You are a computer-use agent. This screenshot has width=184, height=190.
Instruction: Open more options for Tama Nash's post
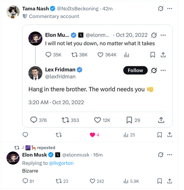click(x=170, y=9)
